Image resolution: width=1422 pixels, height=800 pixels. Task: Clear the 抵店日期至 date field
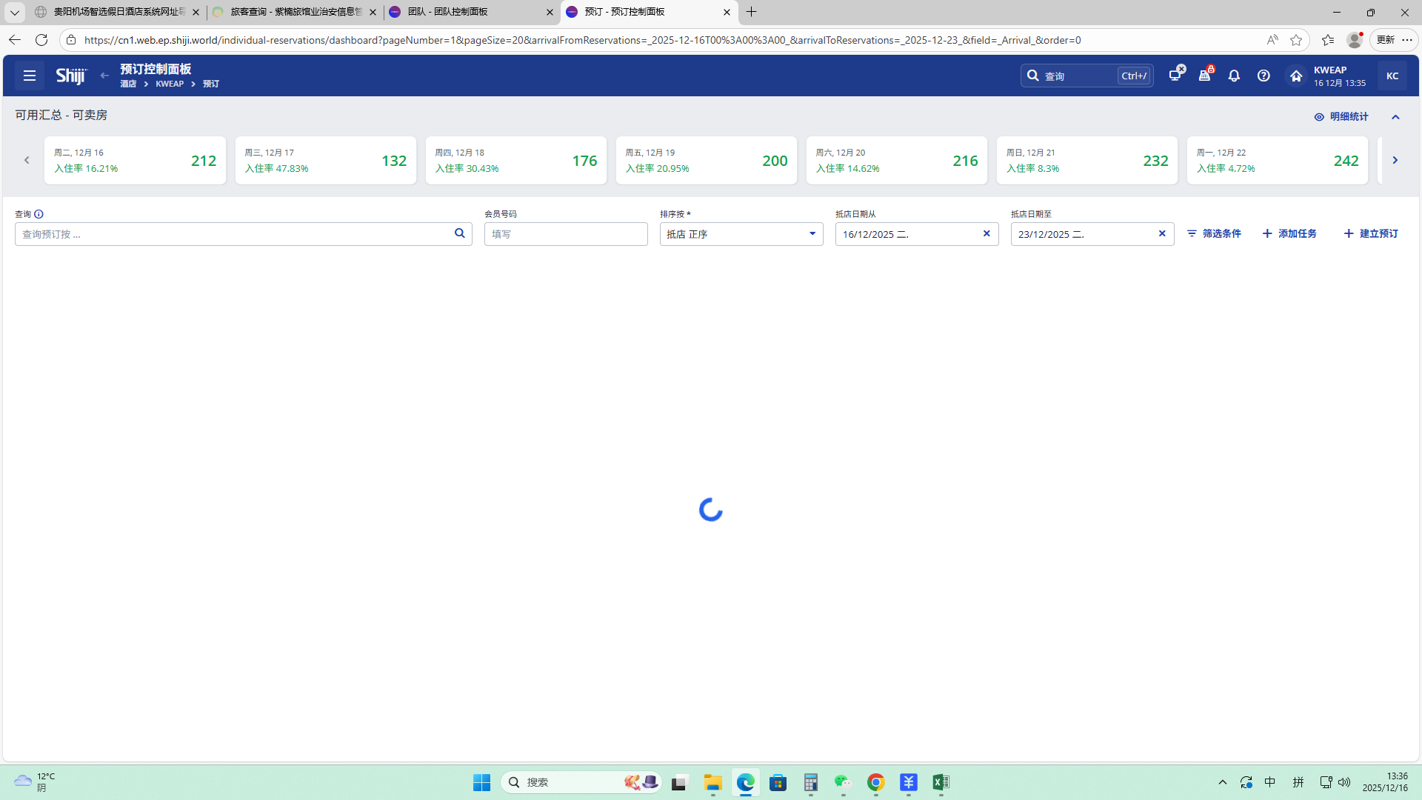(1162, 234)
